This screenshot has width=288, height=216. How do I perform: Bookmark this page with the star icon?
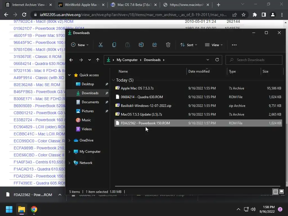244,15
